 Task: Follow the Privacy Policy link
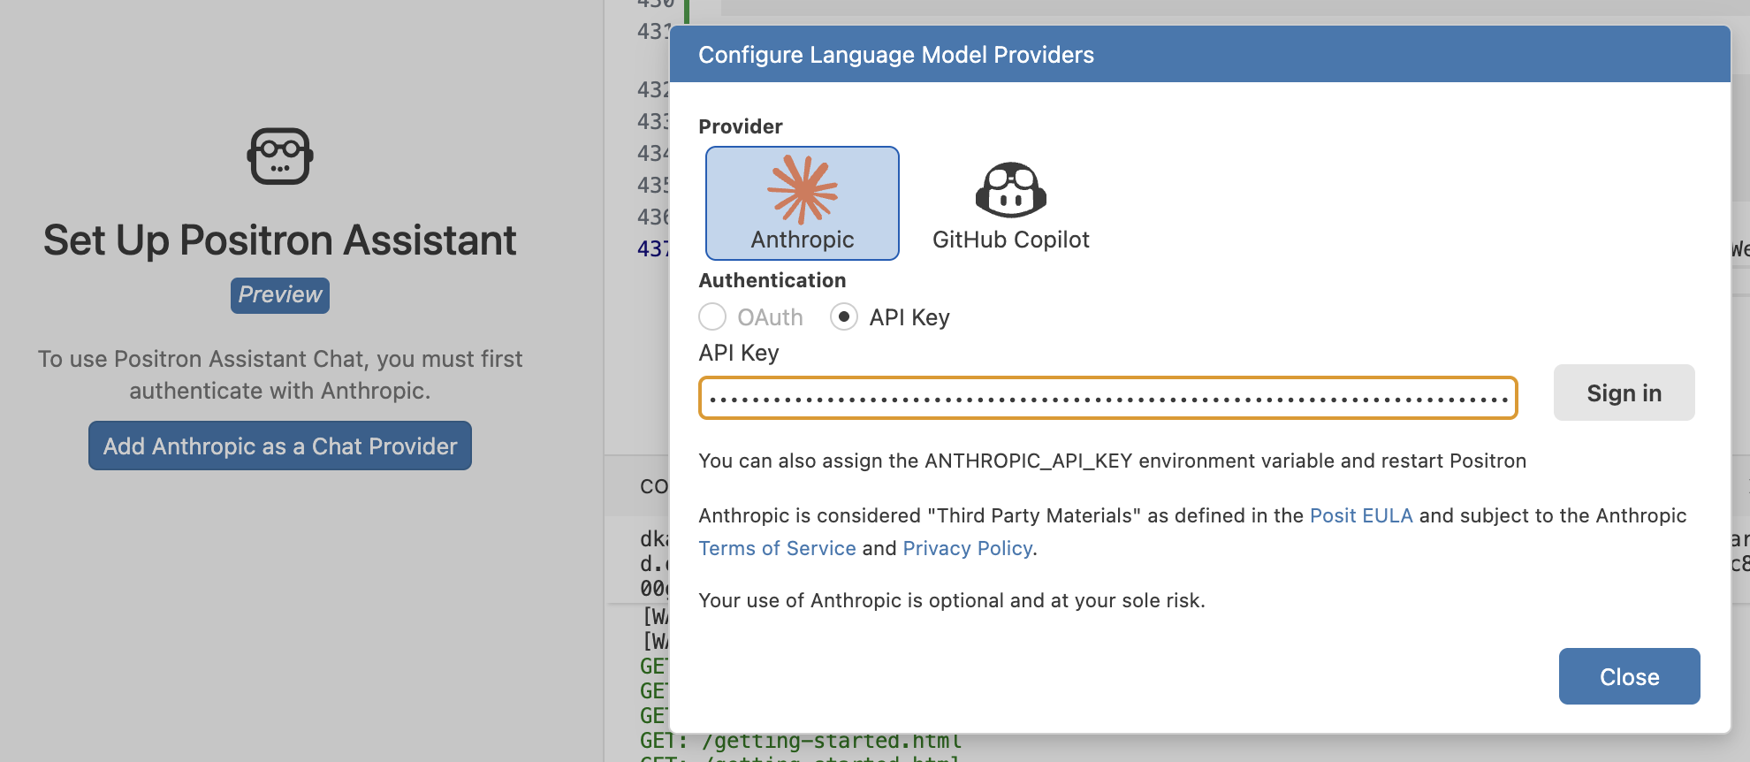click(x=967, y=548)
